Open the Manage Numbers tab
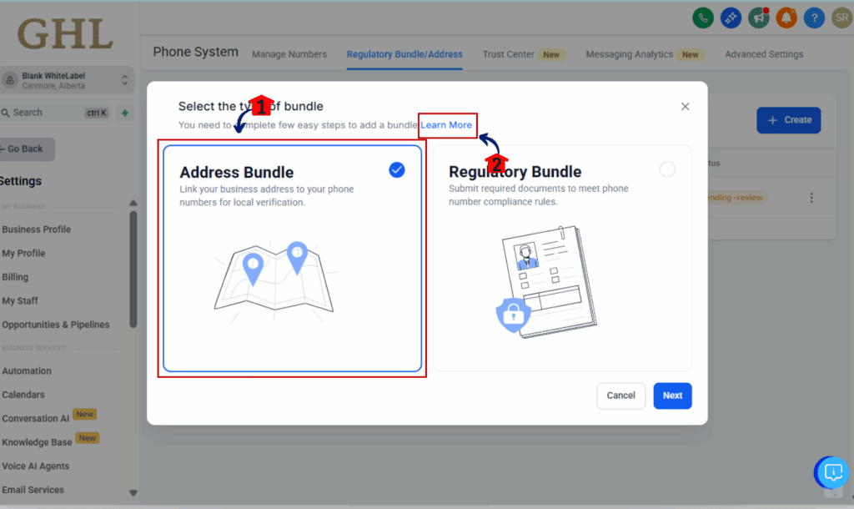The width and height of the screenshot is (854, 509). [289, 54]
